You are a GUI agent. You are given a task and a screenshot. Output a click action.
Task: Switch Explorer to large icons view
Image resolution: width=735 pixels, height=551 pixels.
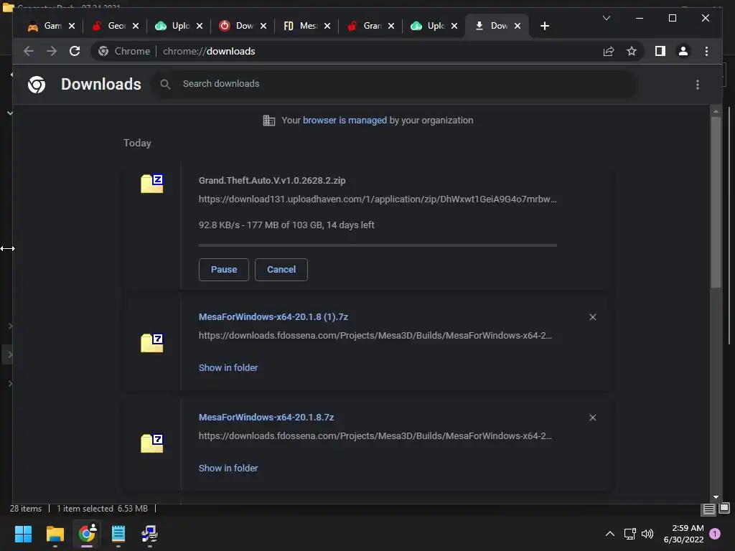tap(724, 508)
